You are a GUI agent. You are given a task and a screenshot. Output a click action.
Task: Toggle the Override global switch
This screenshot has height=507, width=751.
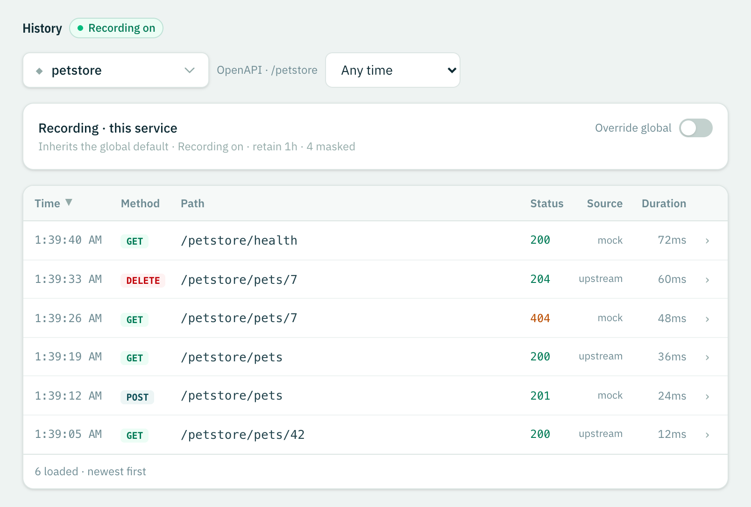click(695, 128)
